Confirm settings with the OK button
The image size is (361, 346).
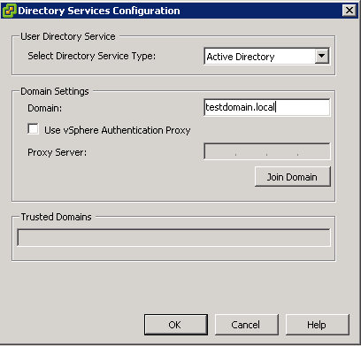coord(176,325)
